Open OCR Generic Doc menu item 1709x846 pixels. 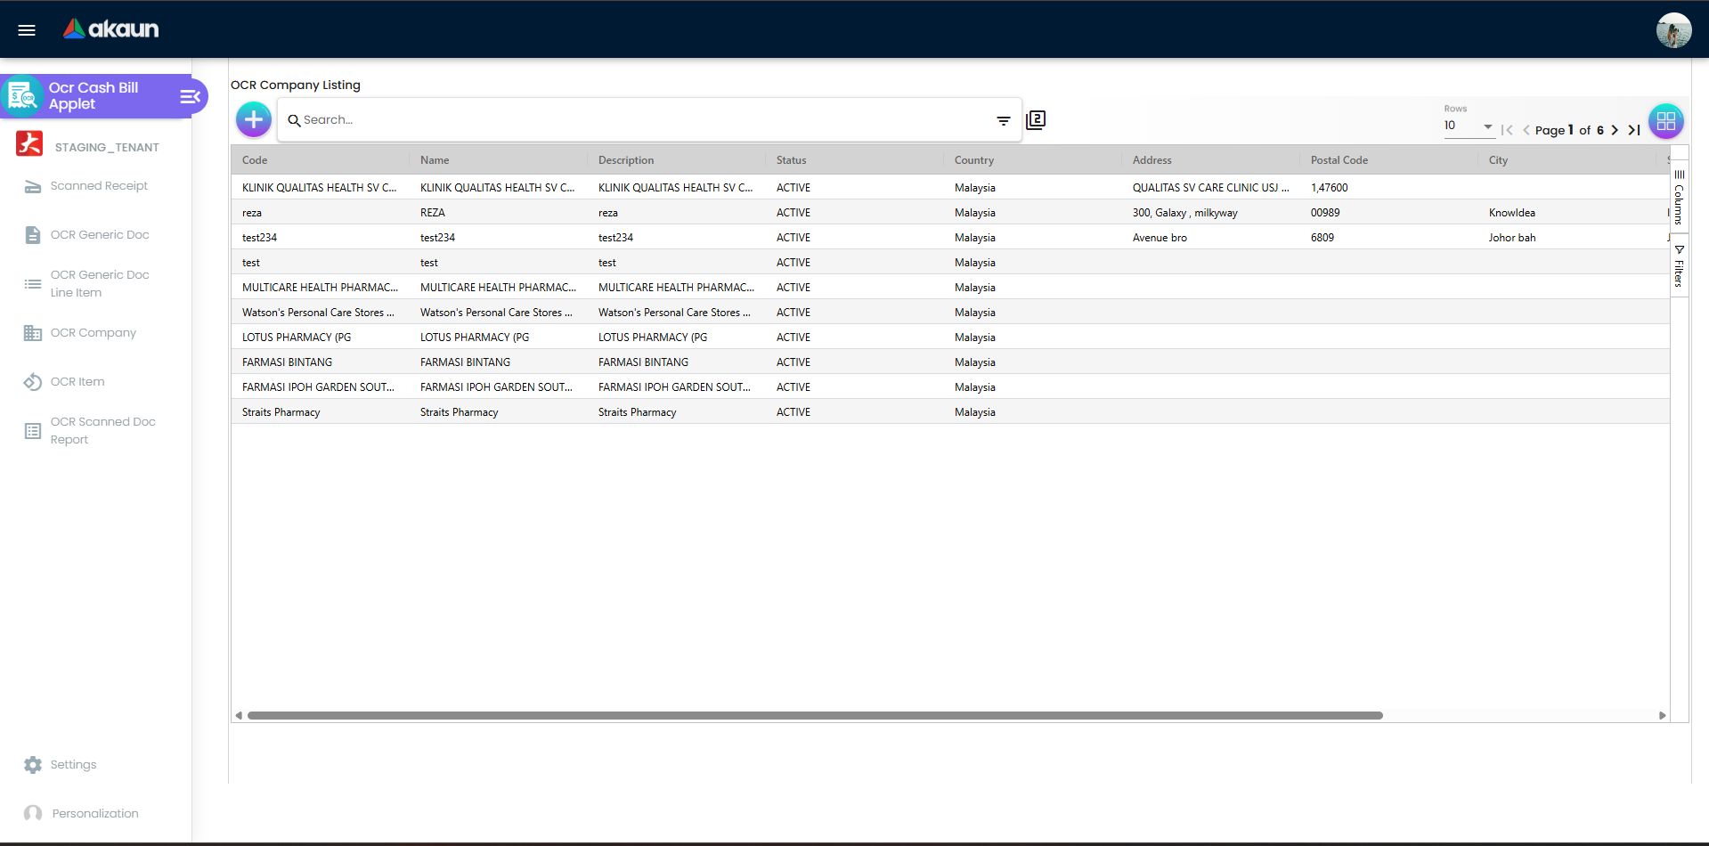tap(100, 235)
